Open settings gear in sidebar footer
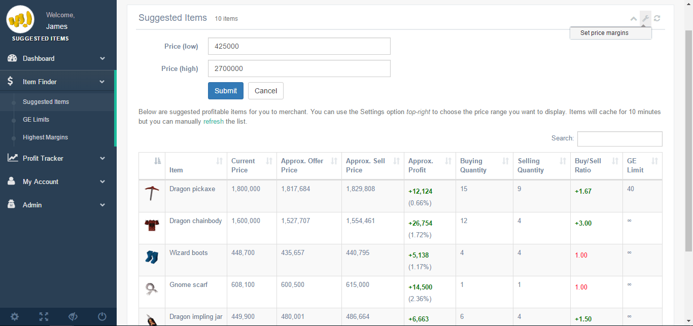 tap(15, 317)
